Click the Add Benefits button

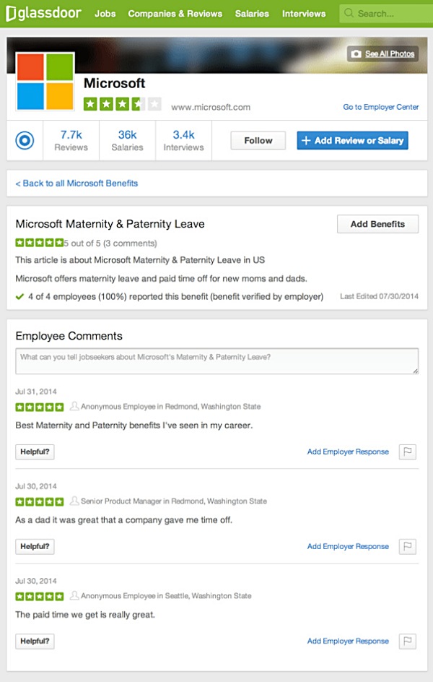pos(377,224)
